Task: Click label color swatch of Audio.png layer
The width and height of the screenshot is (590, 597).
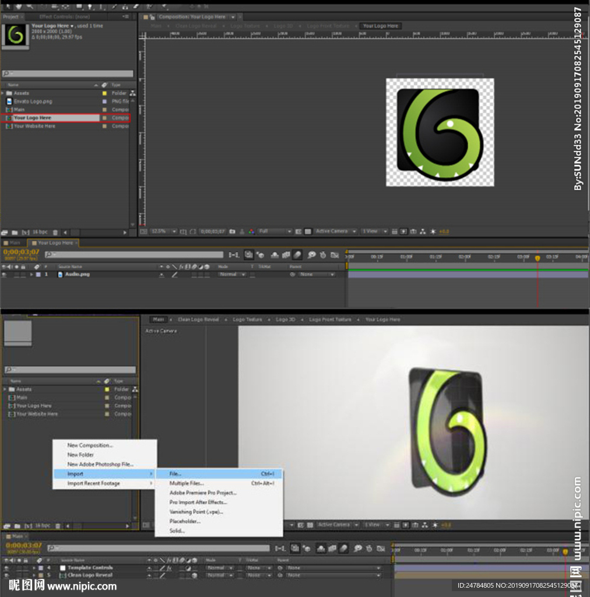Action: click(38, 275)
